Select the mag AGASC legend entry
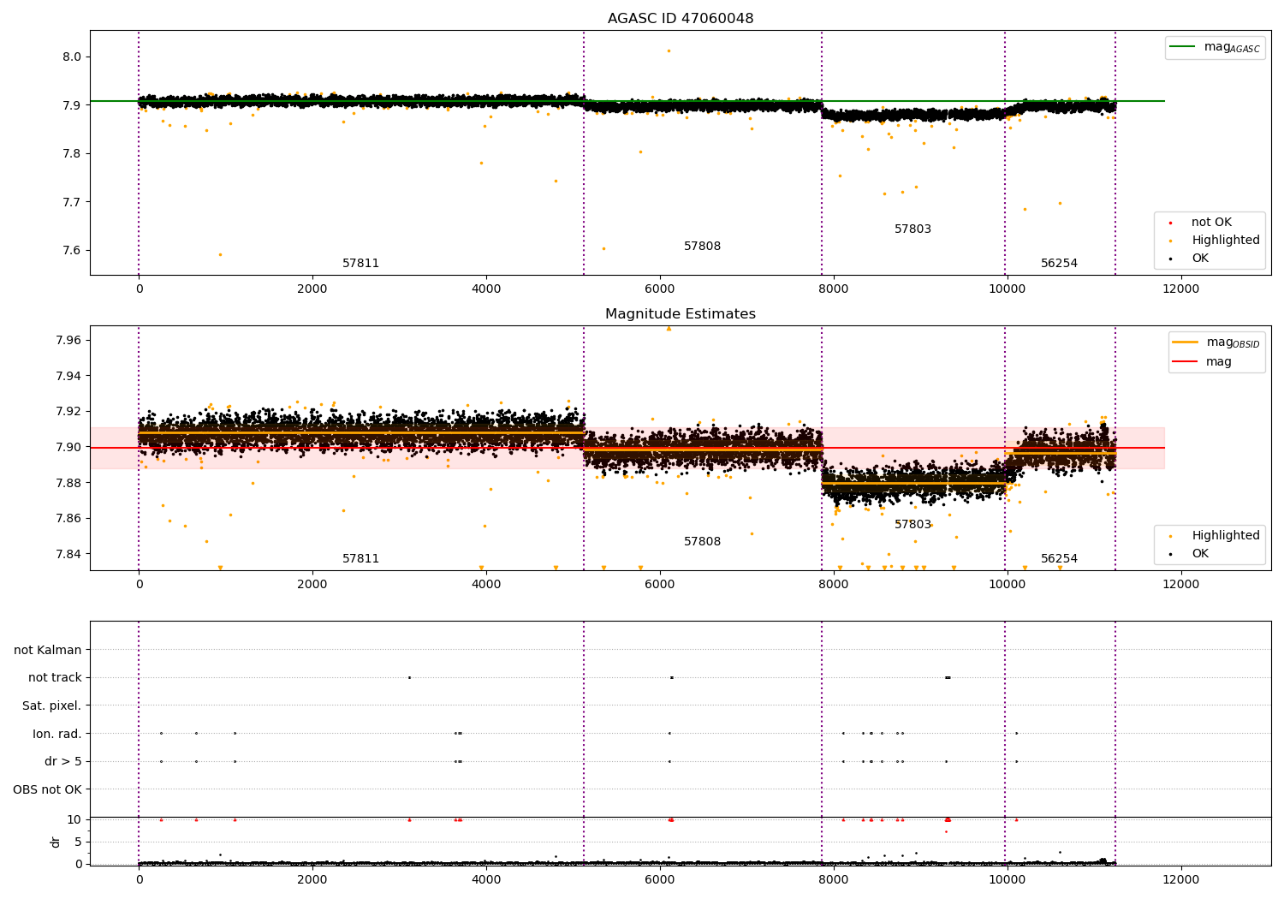 (1215, 48)
